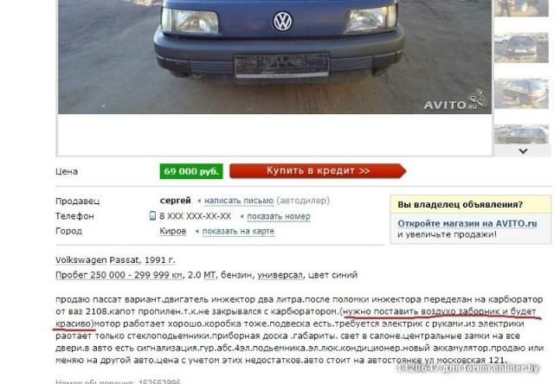Viewport: 554px width, 384px height.
Task: Reveal the phone via показать номер
Action: click(279, 216)
